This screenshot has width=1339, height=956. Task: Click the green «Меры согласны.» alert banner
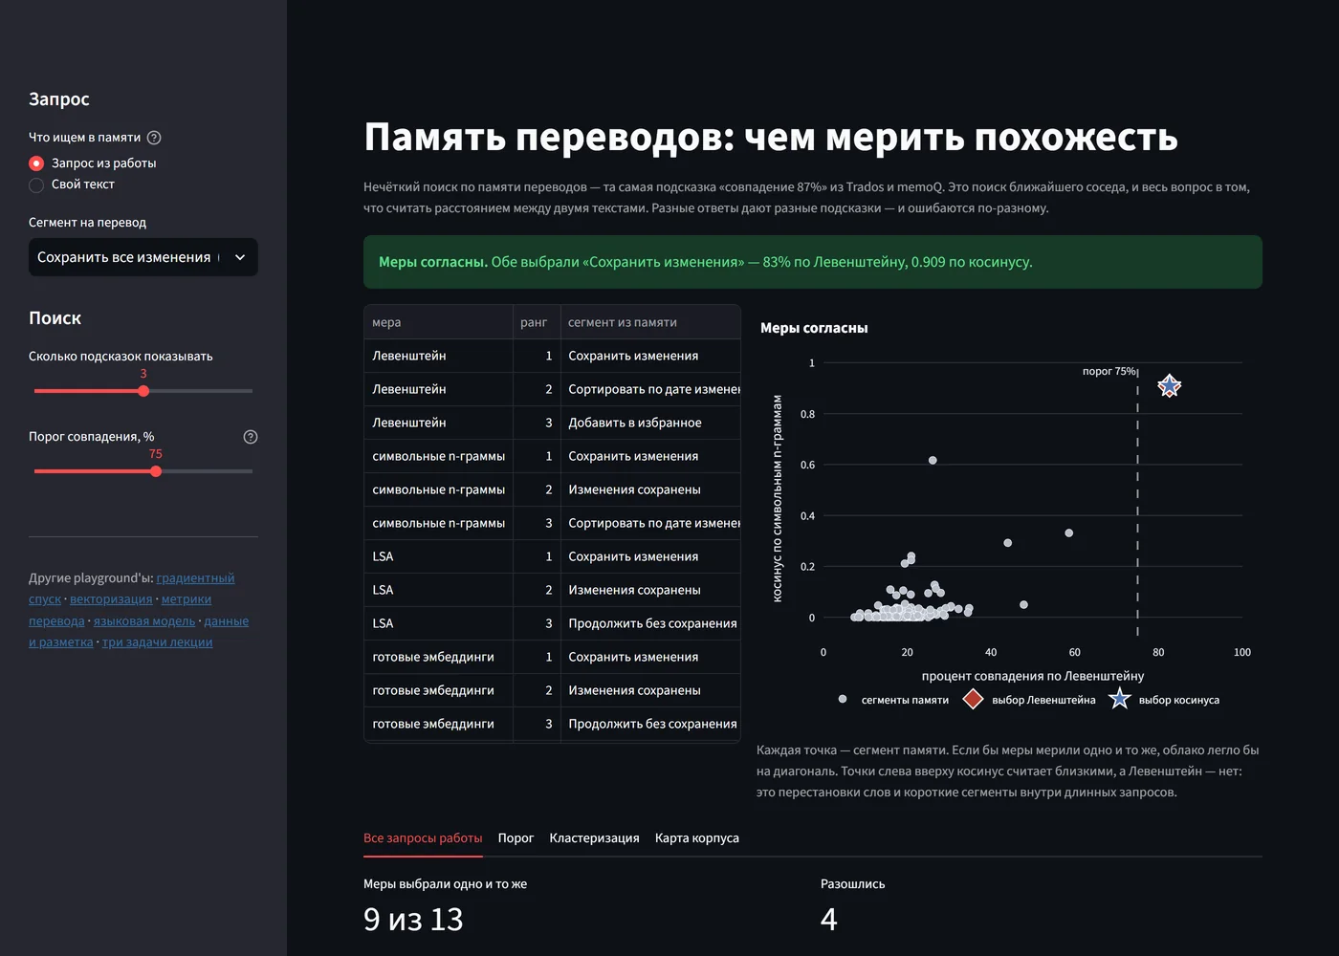[x=813, y=262]
